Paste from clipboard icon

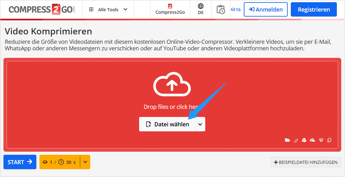tap(329, 140)
